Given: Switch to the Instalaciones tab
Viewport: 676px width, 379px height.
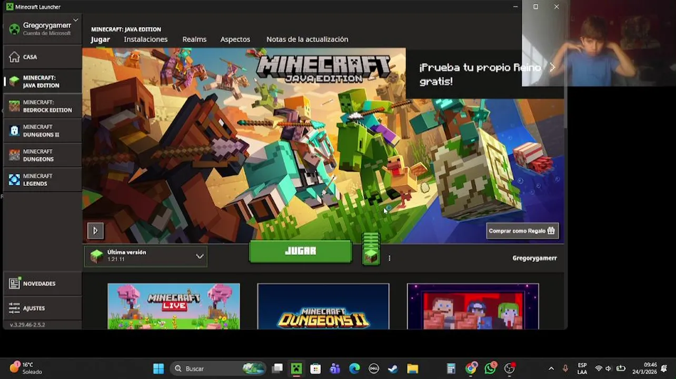Looking at the screenshot, I should click(146, 39).
